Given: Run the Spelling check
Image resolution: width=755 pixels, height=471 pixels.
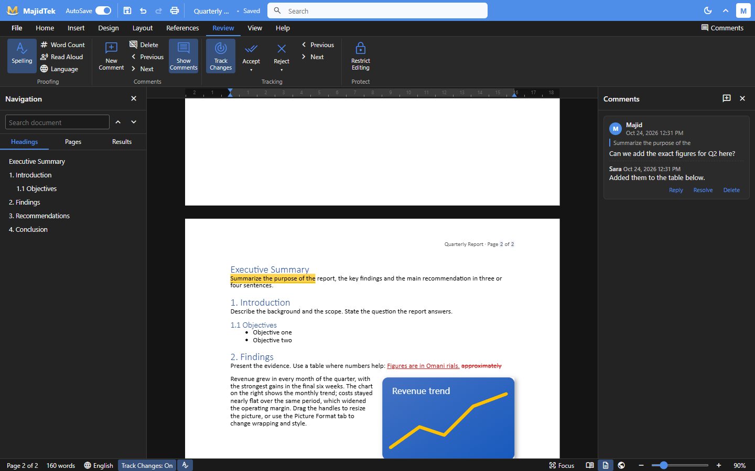Looking at the screenshot, I should tap(22, 55).
